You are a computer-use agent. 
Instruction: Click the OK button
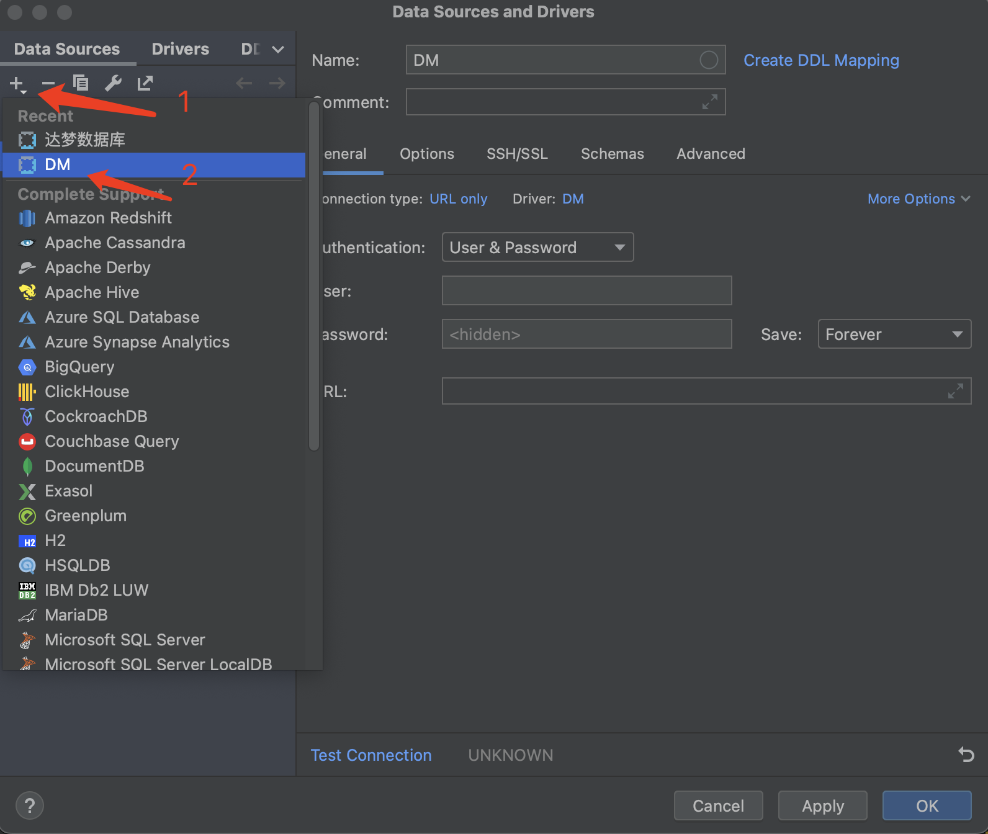927,805
